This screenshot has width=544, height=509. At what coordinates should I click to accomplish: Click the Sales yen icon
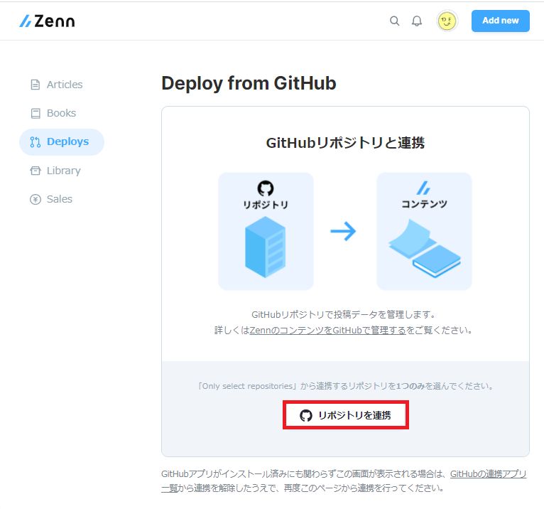pyautogui.click(x=36, y=199)
